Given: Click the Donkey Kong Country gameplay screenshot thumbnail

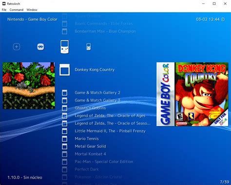Looking at the screenshot, I should click(x=29, y=86).
